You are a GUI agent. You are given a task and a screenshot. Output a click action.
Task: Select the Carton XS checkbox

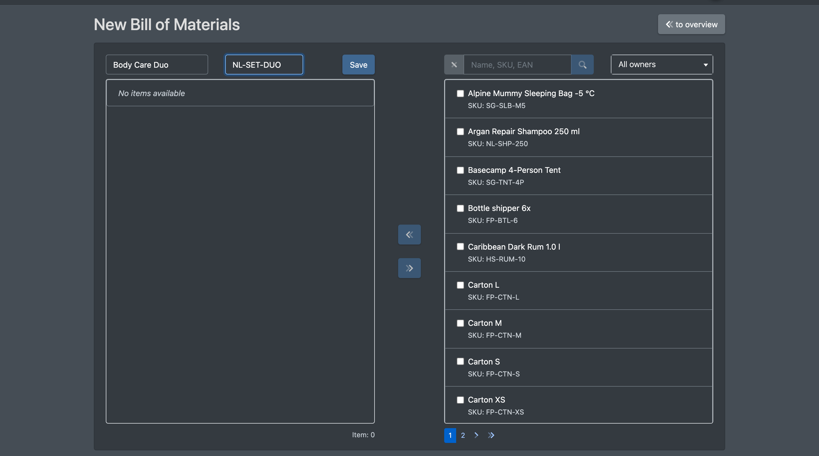[460, 400]
